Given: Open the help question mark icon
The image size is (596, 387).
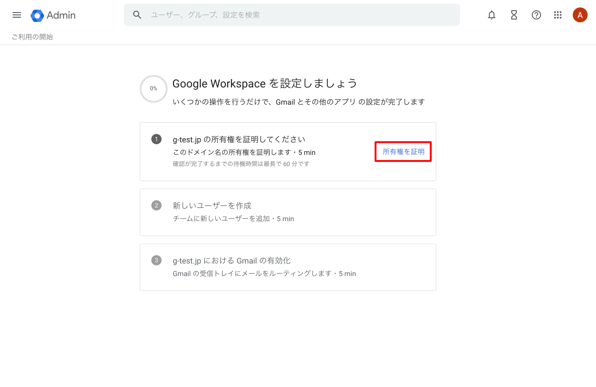Looking at the screenshot, I should (536, 15).
